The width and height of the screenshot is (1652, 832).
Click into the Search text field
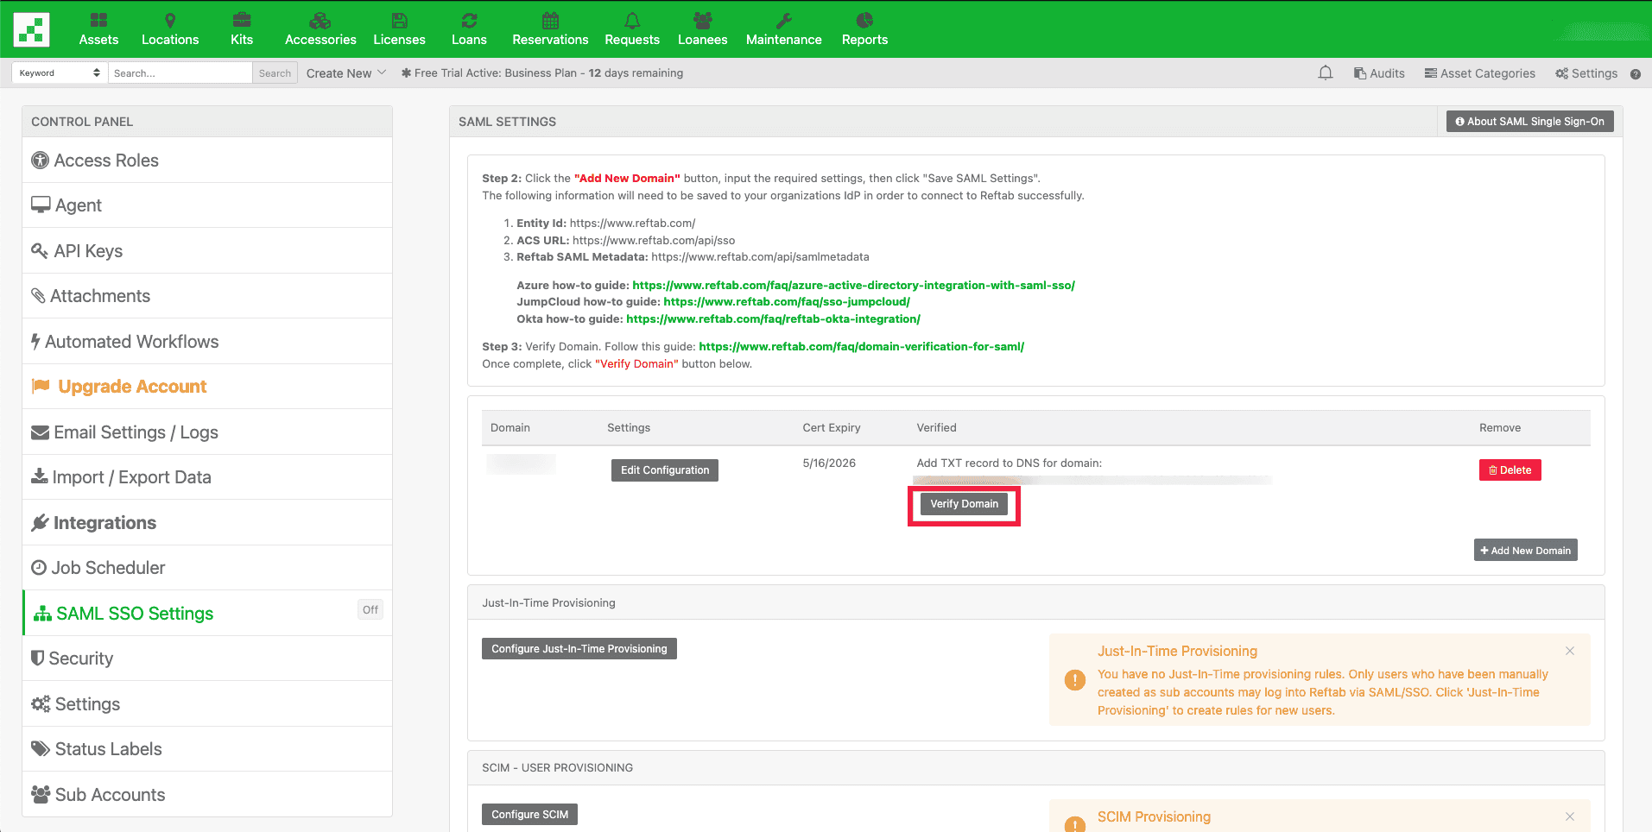[180, 73]
